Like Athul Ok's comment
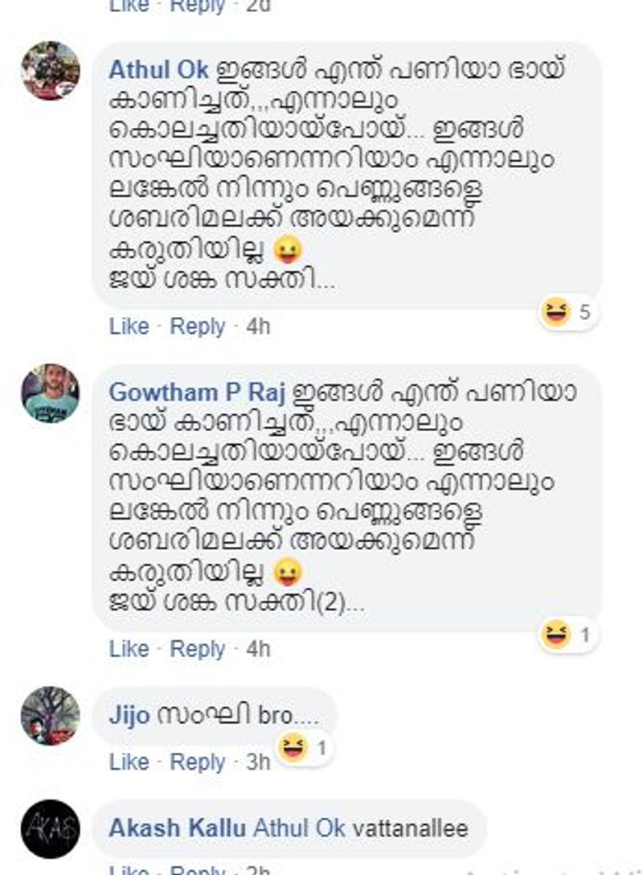643x875 pixels. [x=129, y=327]
